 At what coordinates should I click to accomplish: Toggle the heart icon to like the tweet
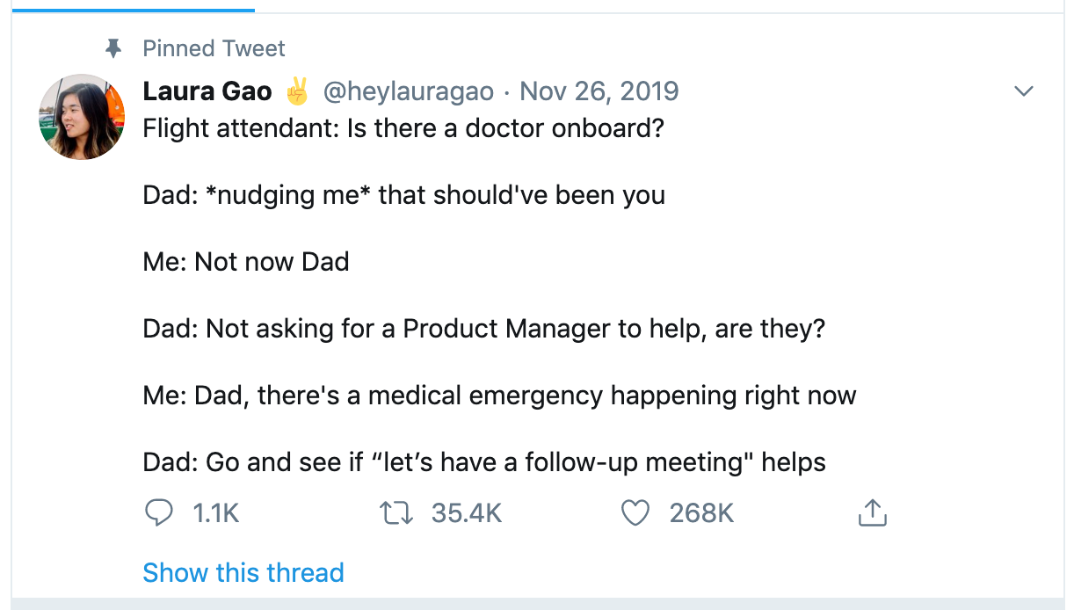click(x=635, y=512)
